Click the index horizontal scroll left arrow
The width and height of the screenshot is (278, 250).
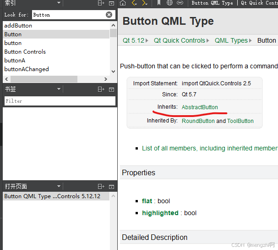point(6,79)
